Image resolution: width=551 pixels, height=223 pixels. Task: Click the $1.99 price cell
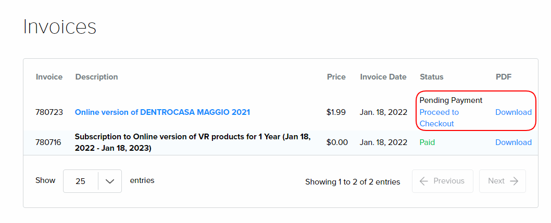tap(336, 112)
